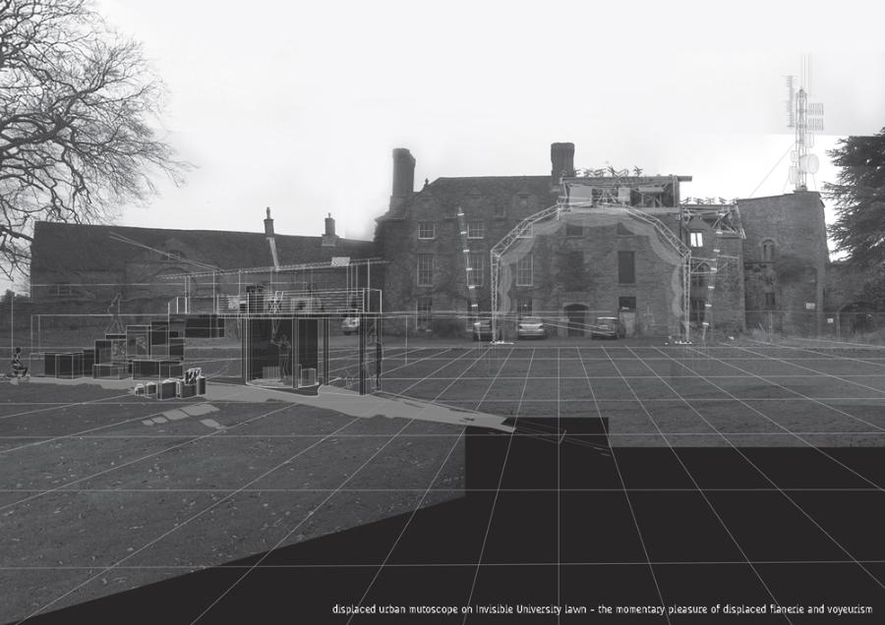Select the dark pavilion structure on the lawn
The height and width of the screenshot is (625, 885).
[295, 349]
